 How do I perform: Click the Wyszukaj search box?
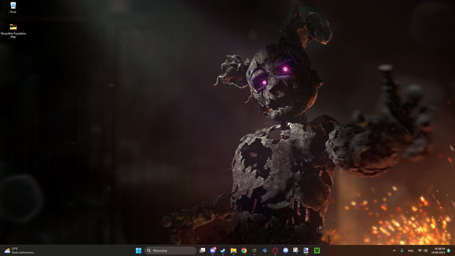point(170,250)
